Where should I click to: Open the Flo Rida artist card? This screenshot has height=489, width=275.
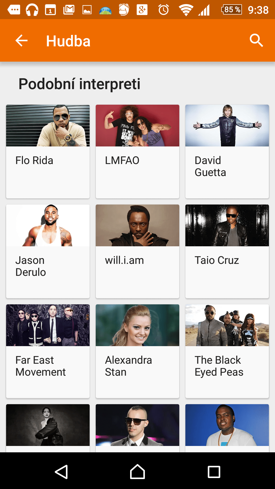coord(48,152)
